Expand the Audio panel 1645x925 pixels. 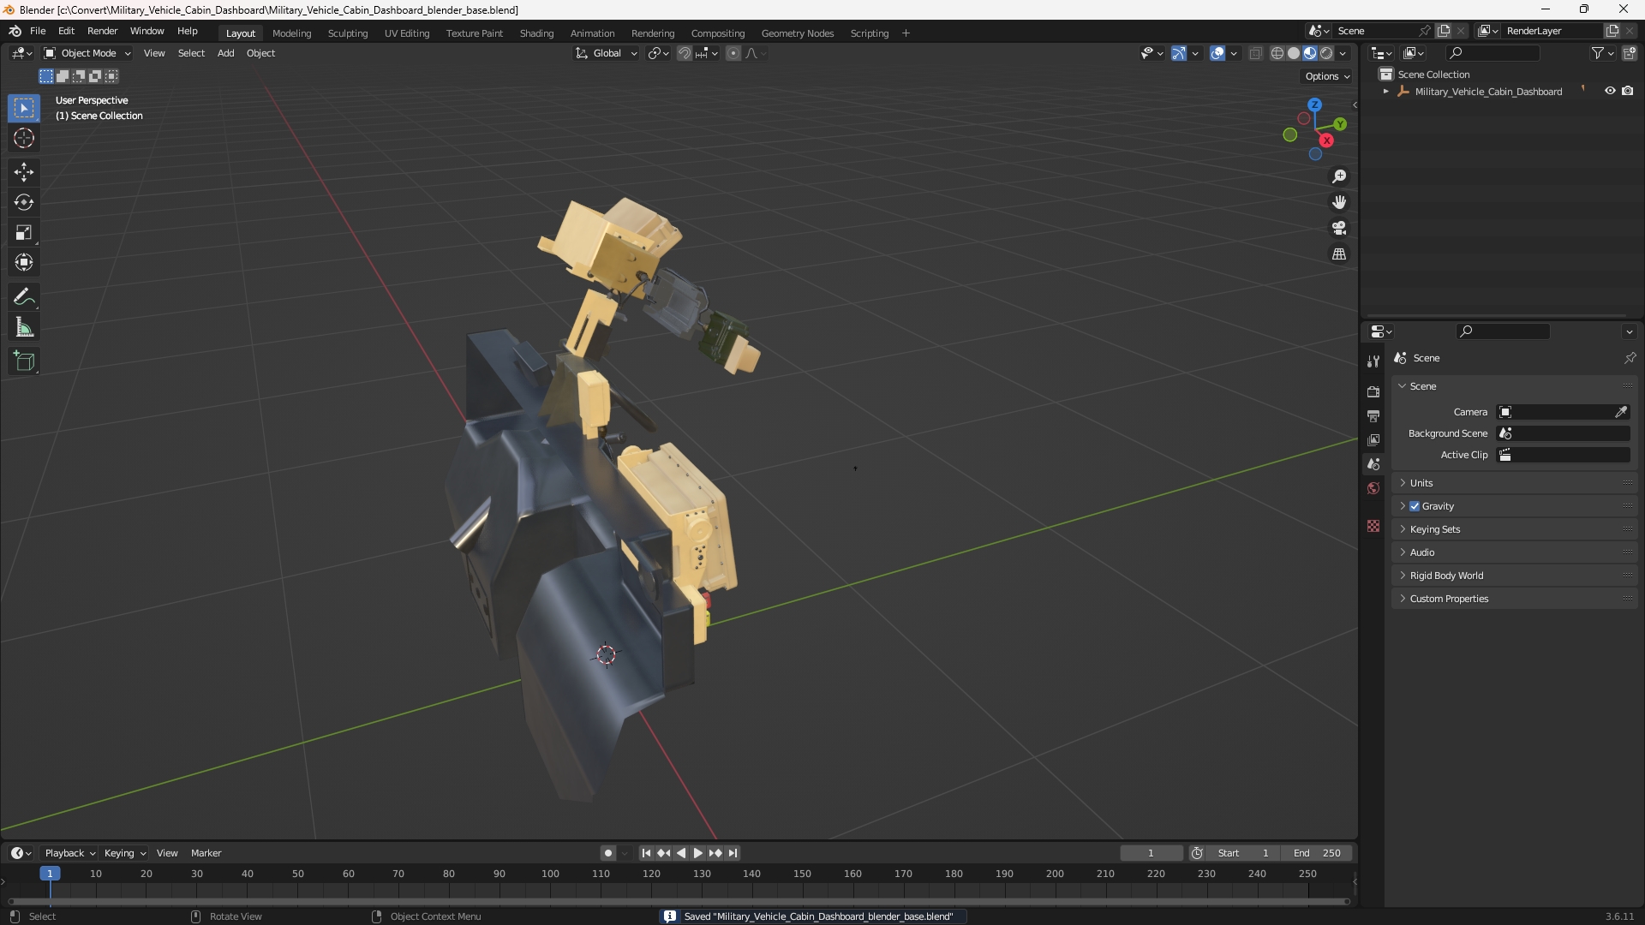1515,552
